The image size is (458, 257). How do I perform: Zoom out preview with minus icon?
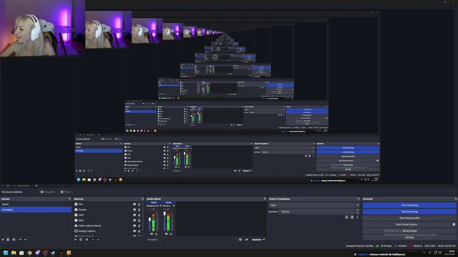[3, 186]
